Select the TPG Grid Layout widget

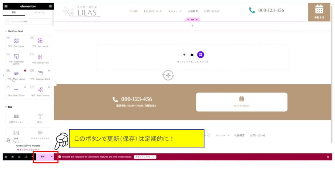pyautogui.click(x=16, y=42)
